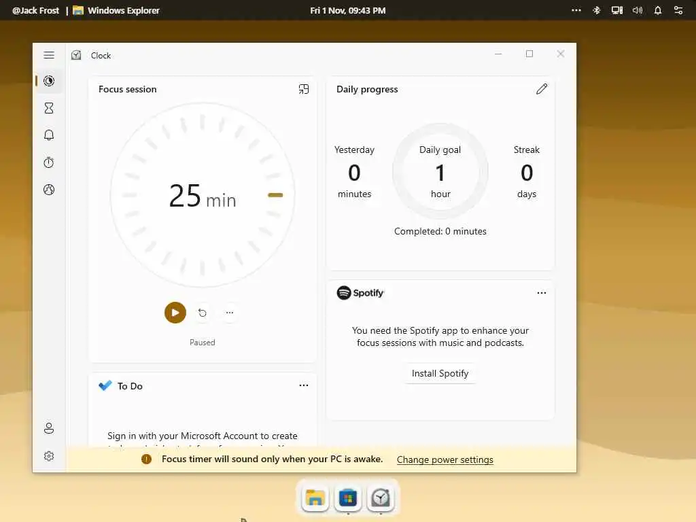Click @Jack Frost user label
The image size is (696, 522).
pos(35,10)
